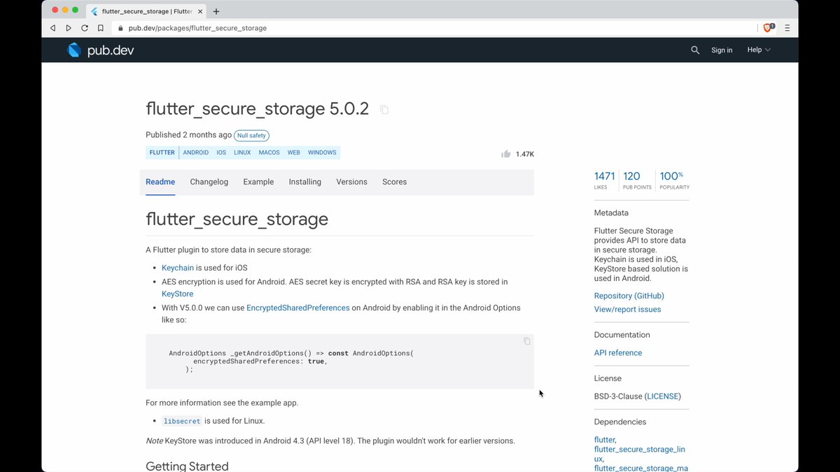Image resolution: width=840 pixels, height=472 pixels.
Task: Reload the page with the refresh icon
Action: (85, 28)
